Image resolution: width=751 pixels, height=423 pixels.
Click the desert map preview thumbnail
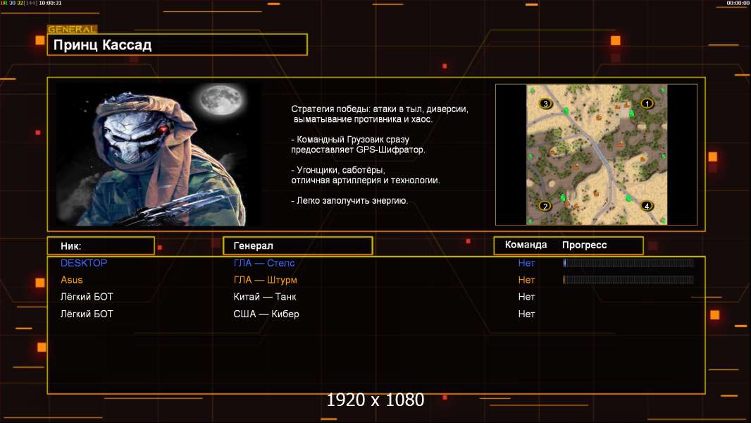point(596,154)
